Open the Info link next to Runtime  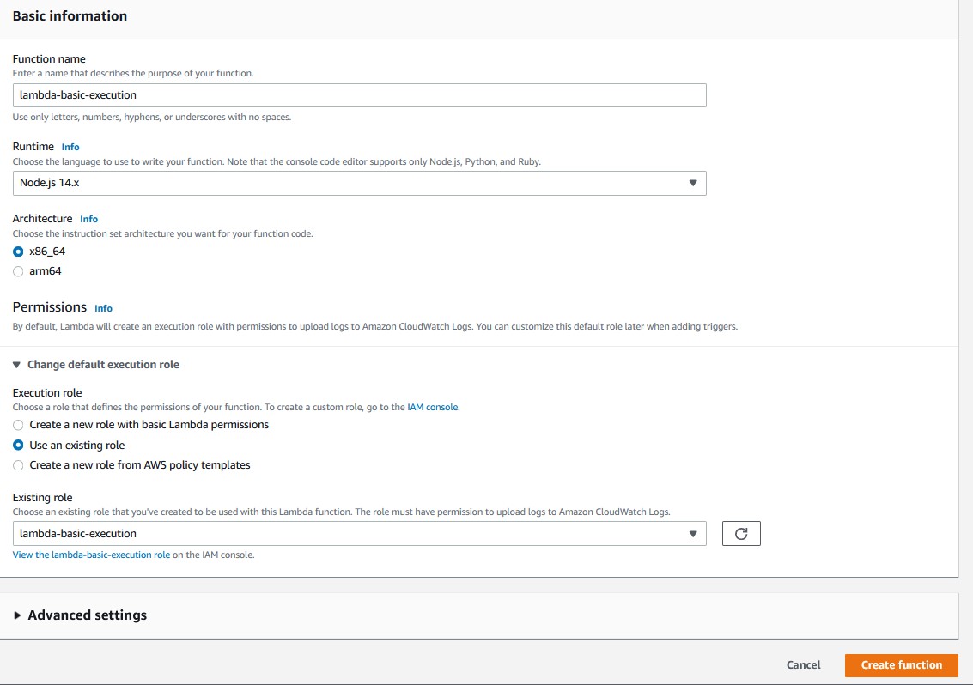pyautogui.click(x=70, y=147)
